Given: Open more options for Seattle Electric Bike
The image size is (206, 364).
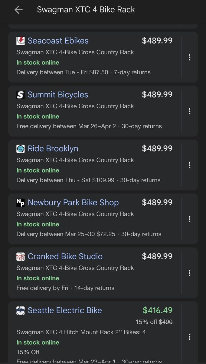Looking at the screenshot, I should tap(189, 337).
